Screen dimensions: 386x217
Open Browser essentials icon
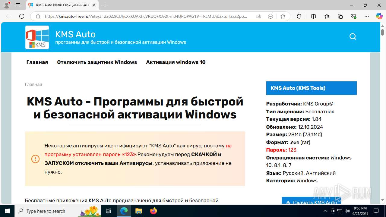[x=354, y=16]
